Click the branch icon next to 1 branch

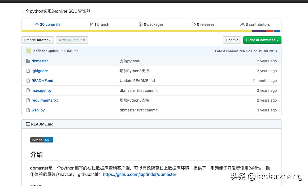[91, 24]
